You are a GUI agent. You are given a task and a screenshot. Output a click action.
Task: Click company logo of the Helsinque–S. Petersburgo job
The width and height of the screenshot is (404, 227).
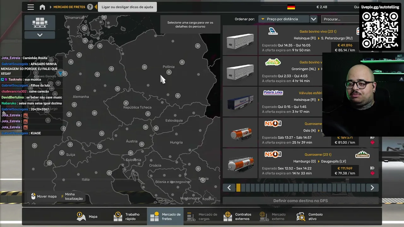[273, 31]
